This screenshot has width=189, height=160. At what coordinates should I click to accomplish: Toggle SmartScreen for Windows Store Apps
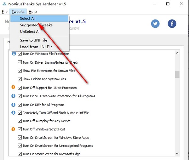click(x=20, y=137)
